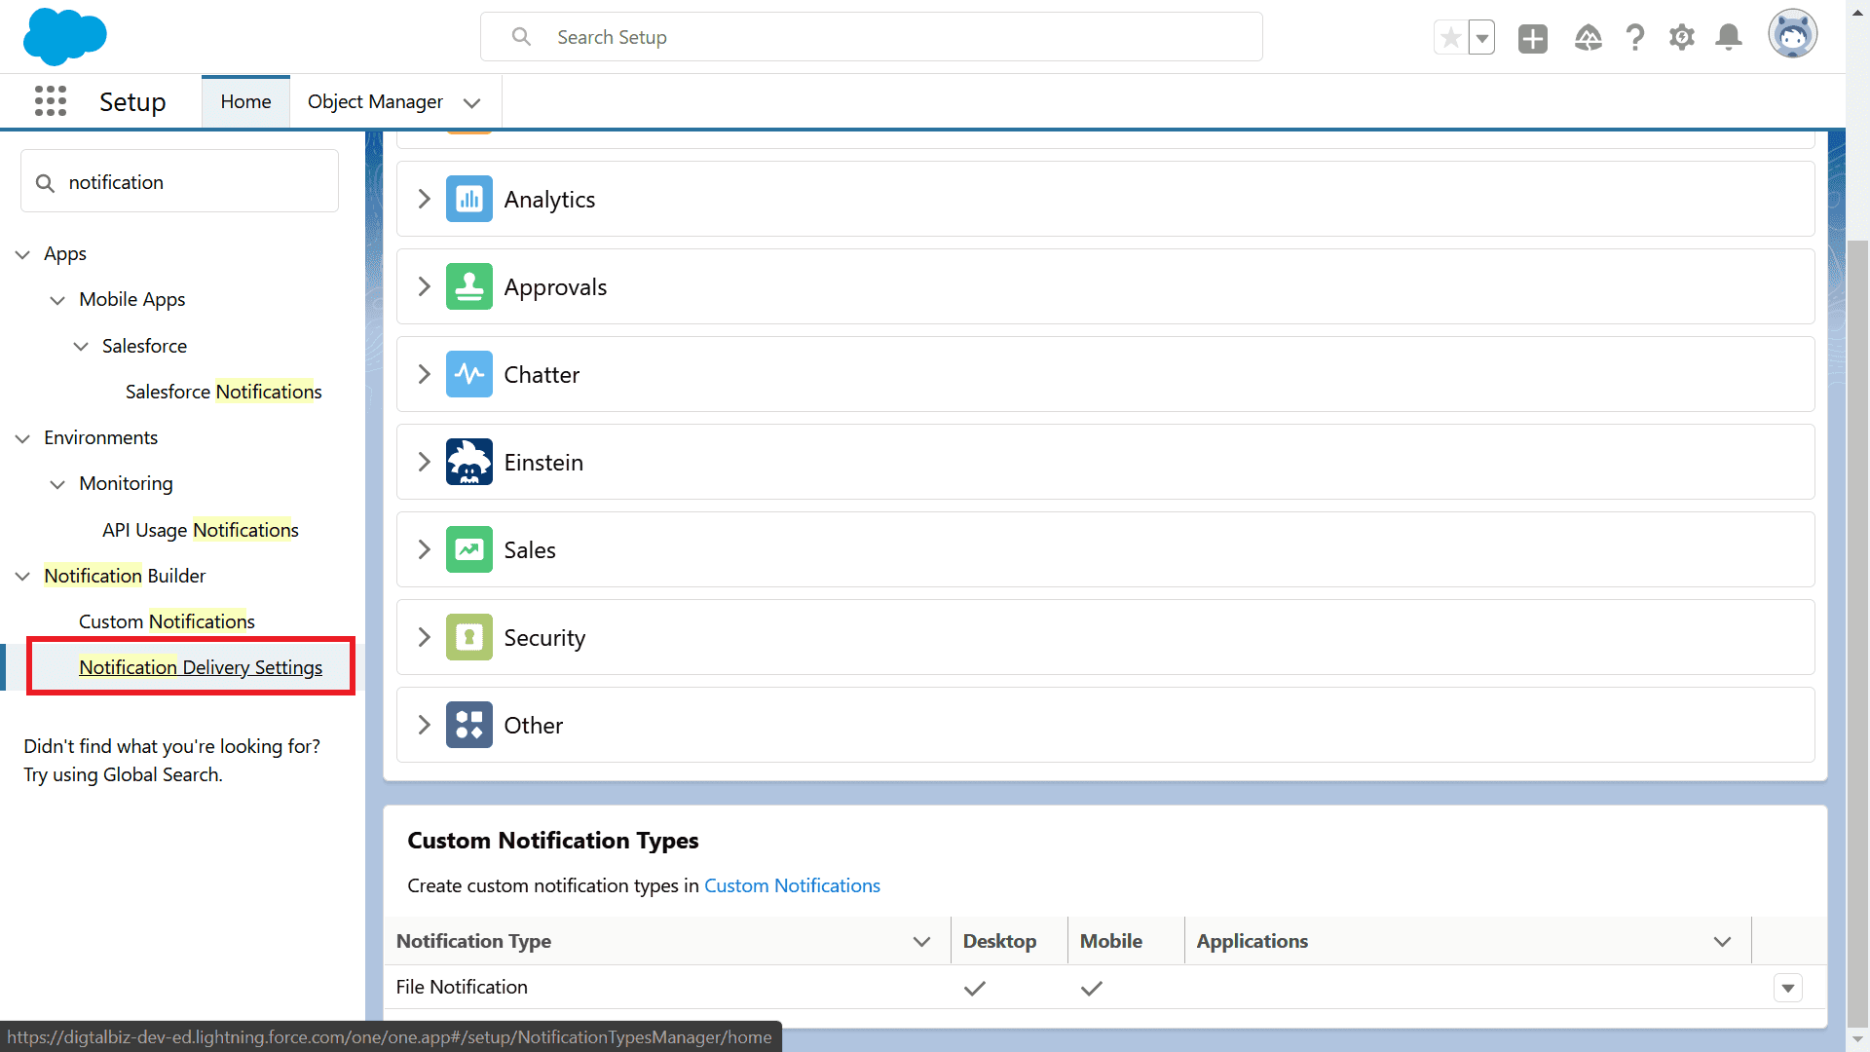The width and height of the screenshot is (1870, 1052).
Task: Click the Setup app title
Action: tap(132, 102)
